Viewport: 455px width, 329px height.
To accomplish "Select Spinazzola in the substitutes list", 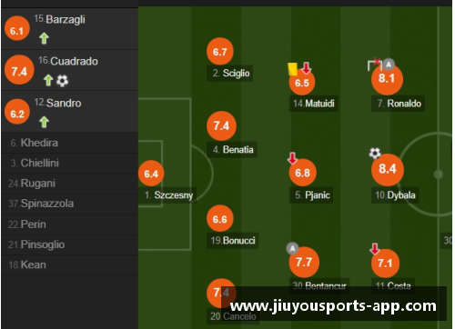I will (70, 204).
